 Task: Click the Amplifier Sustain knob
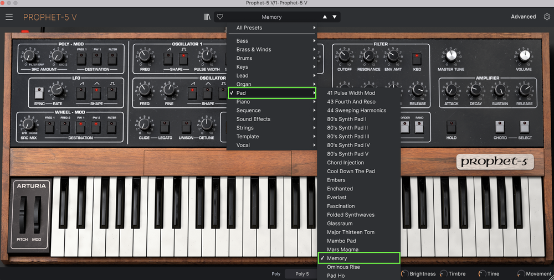click(x=500, y=90)
